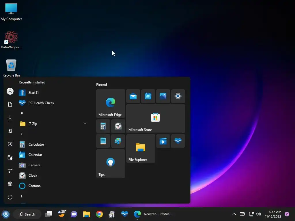Open the Calendar pinned tile
The image size is (295, 221).
tap(148, 96)
